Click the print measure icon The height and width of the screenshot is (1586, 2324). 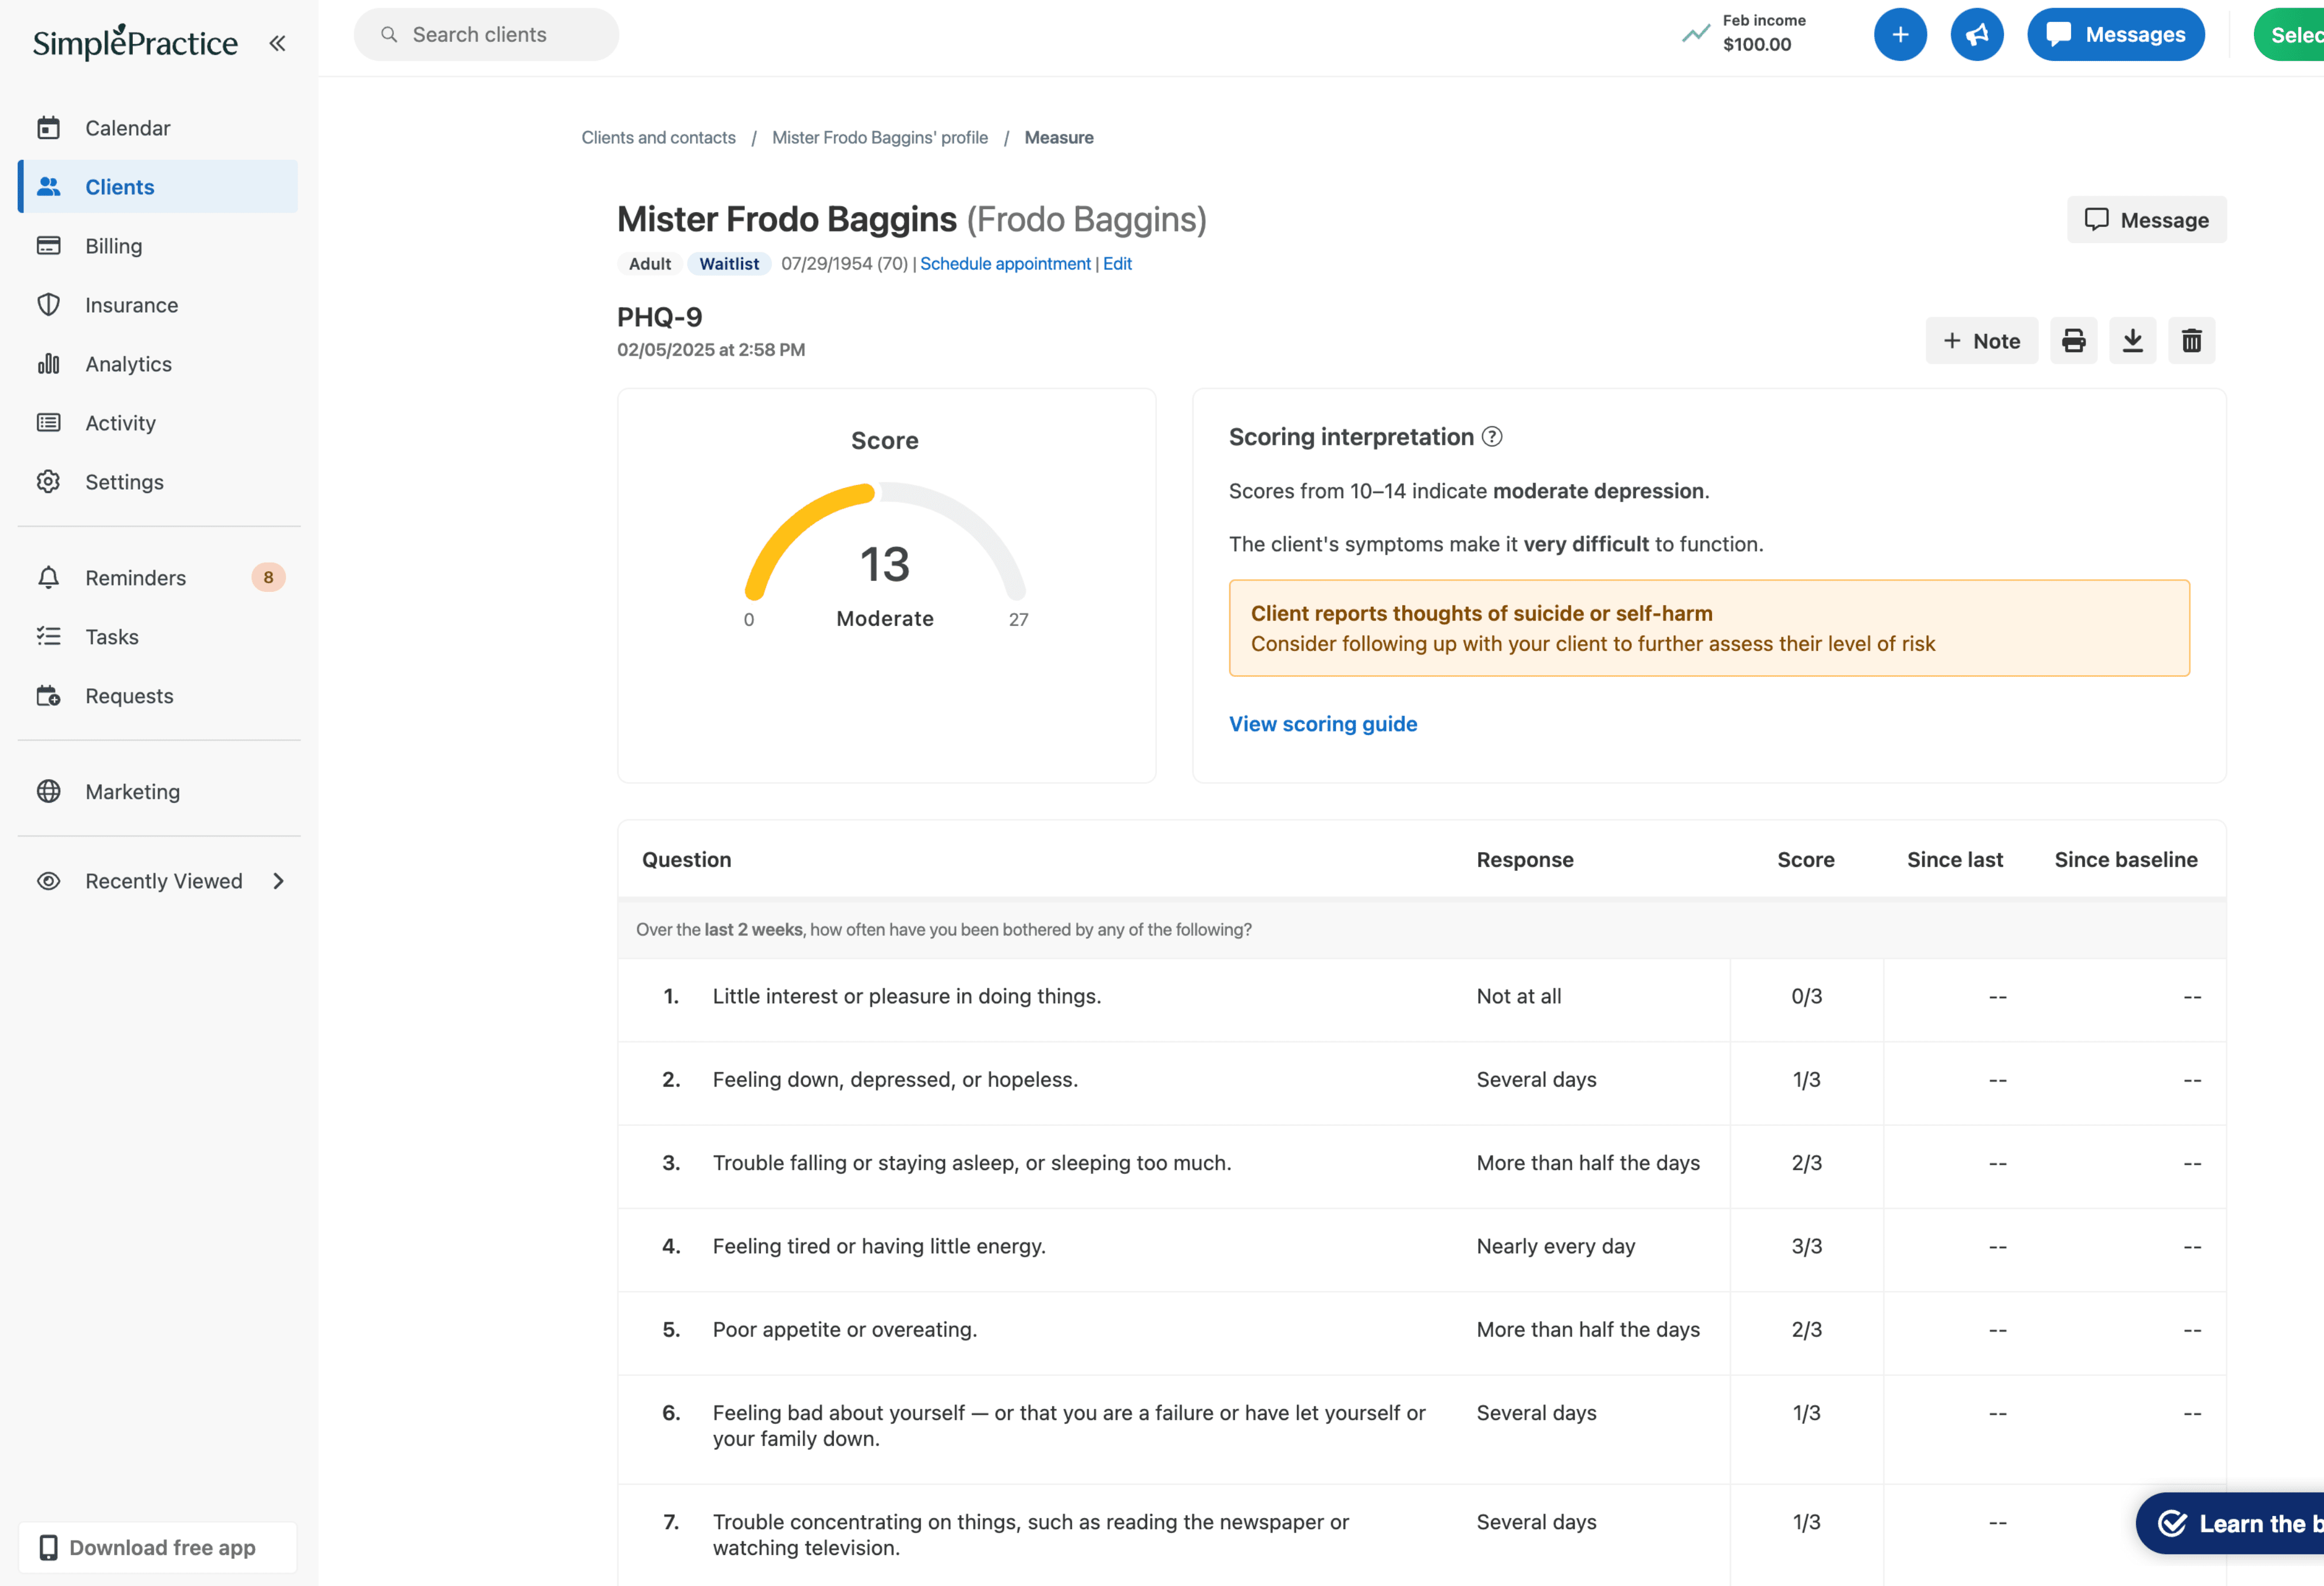point(2073,341)
